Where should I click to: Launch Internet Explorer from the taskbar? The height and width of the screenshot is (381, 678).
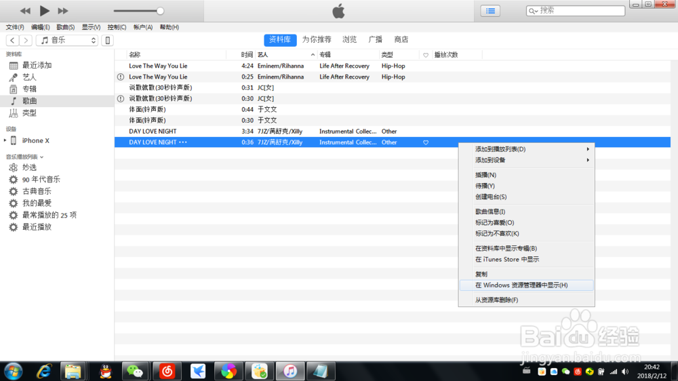(43, 372)
